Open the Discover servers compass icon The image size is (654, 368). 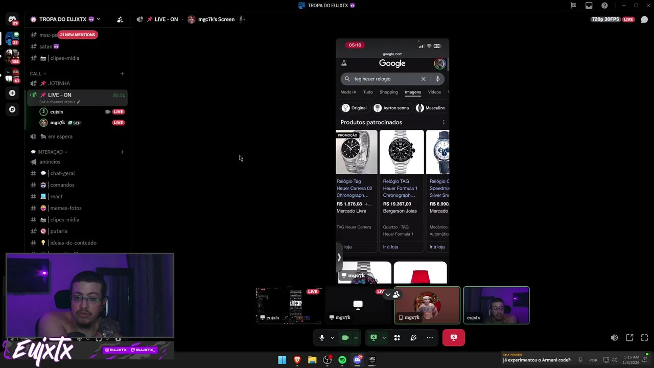point(12,109)
